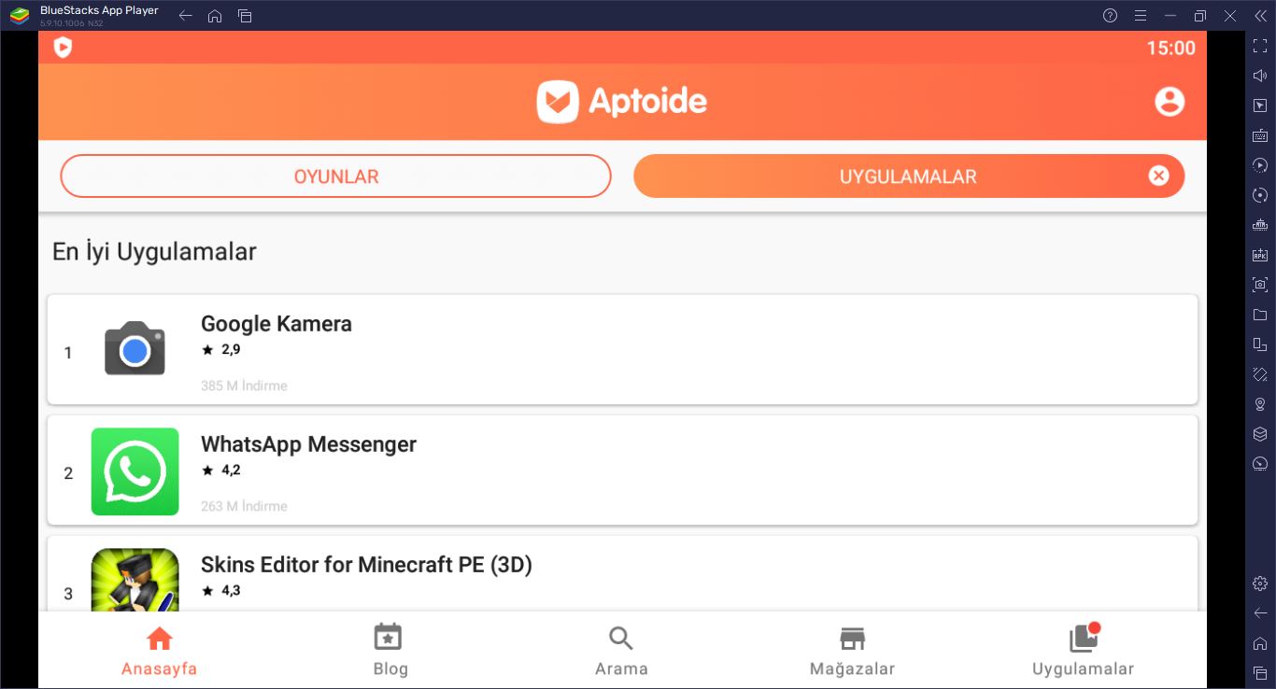Clear the UYGULAMALAR filter with the X
The image size is (1276, 689).
1158,176
